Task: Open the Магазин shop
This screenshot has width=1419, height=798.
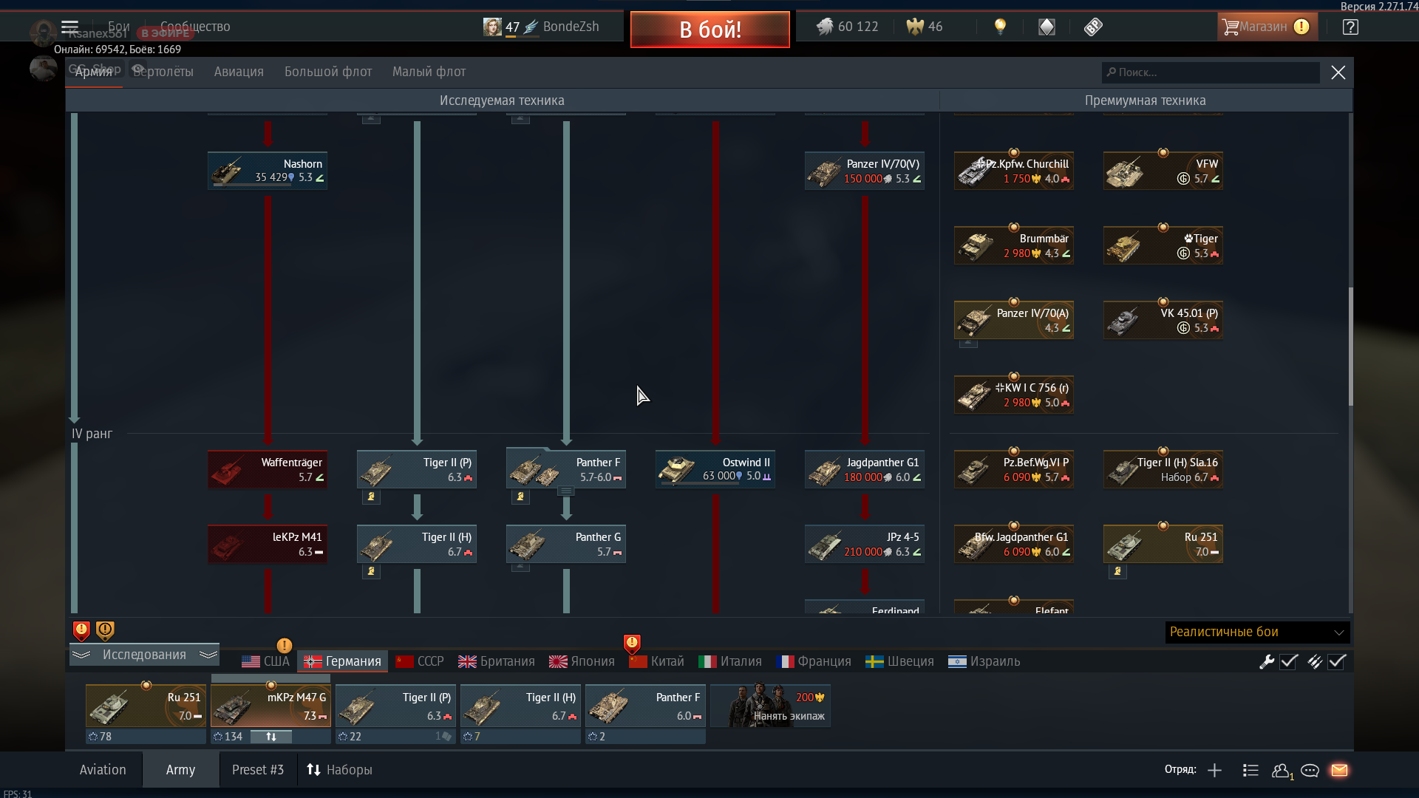Action: point(1267,27)
